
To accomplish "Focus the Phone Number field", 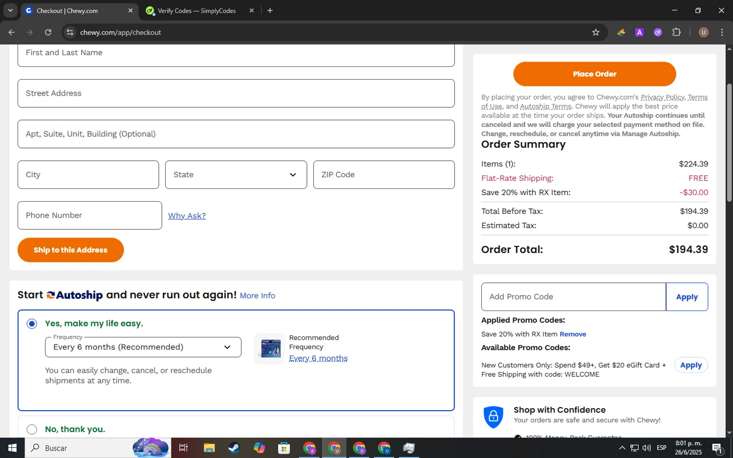I will 90,215.
